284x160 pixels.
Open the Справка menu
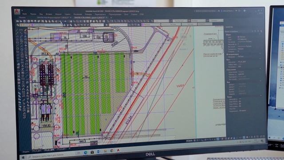point(134,14)
